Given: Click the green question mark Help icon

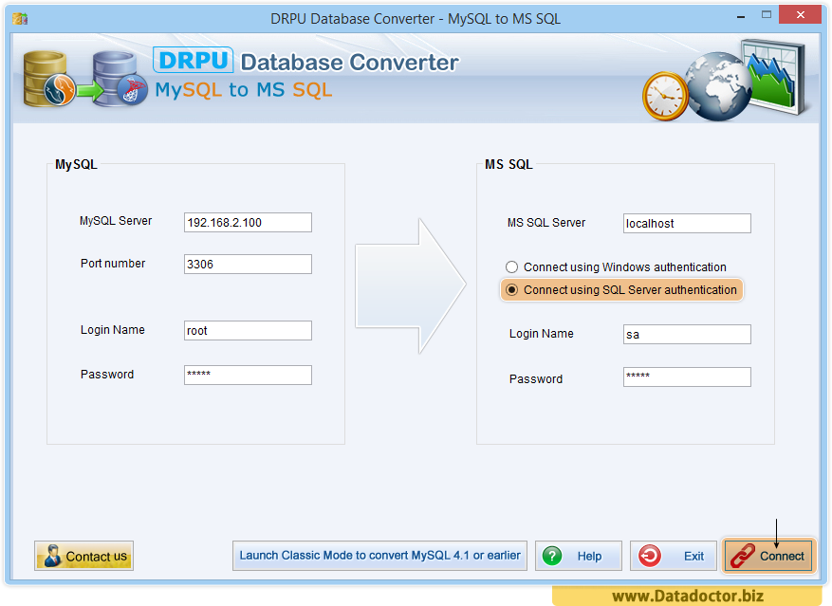Looking at the screenshot, I should (x=552, y=556).
